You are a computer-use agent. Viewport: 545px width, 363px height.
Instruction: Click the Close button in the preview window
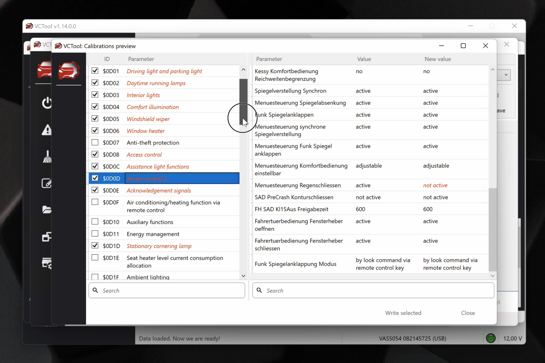(468, 313)
